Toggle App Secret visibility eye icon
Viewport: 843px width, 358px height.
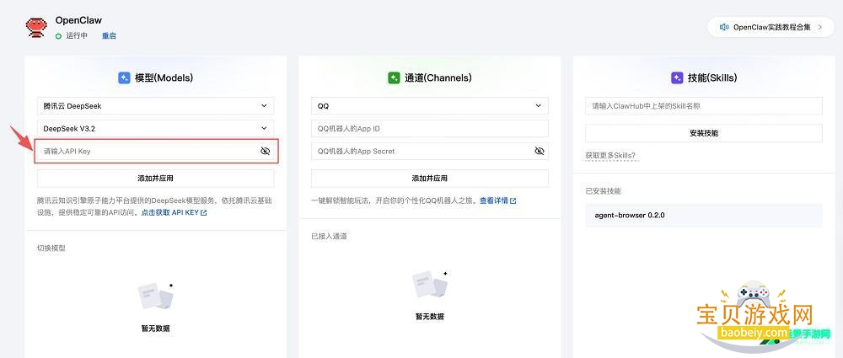click(x=540, y=151)
